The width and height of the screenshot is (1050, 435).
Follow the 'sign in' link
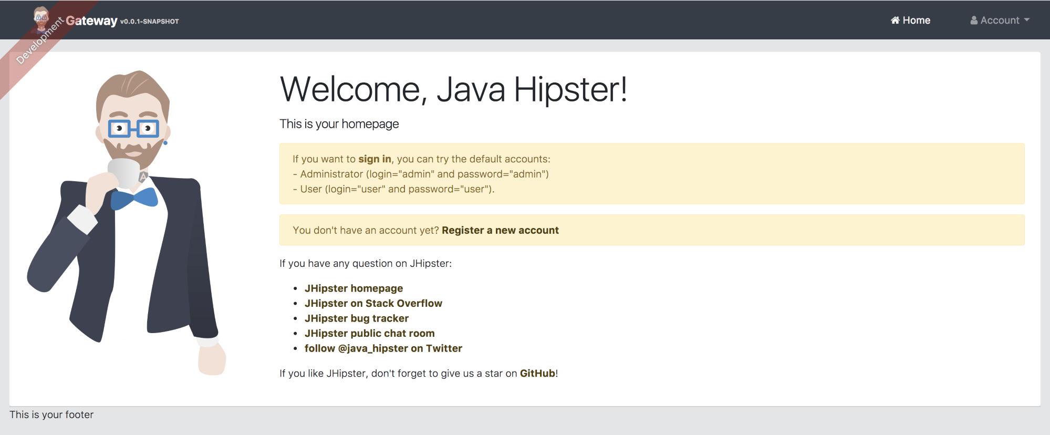[x=375, y=159]
